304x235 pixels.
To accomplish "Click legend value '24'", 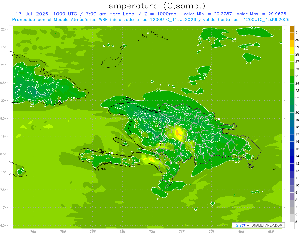I will click(x=297, y=83).
